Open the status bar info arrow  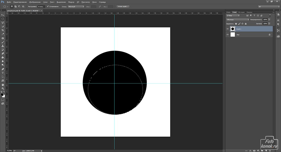42,151
